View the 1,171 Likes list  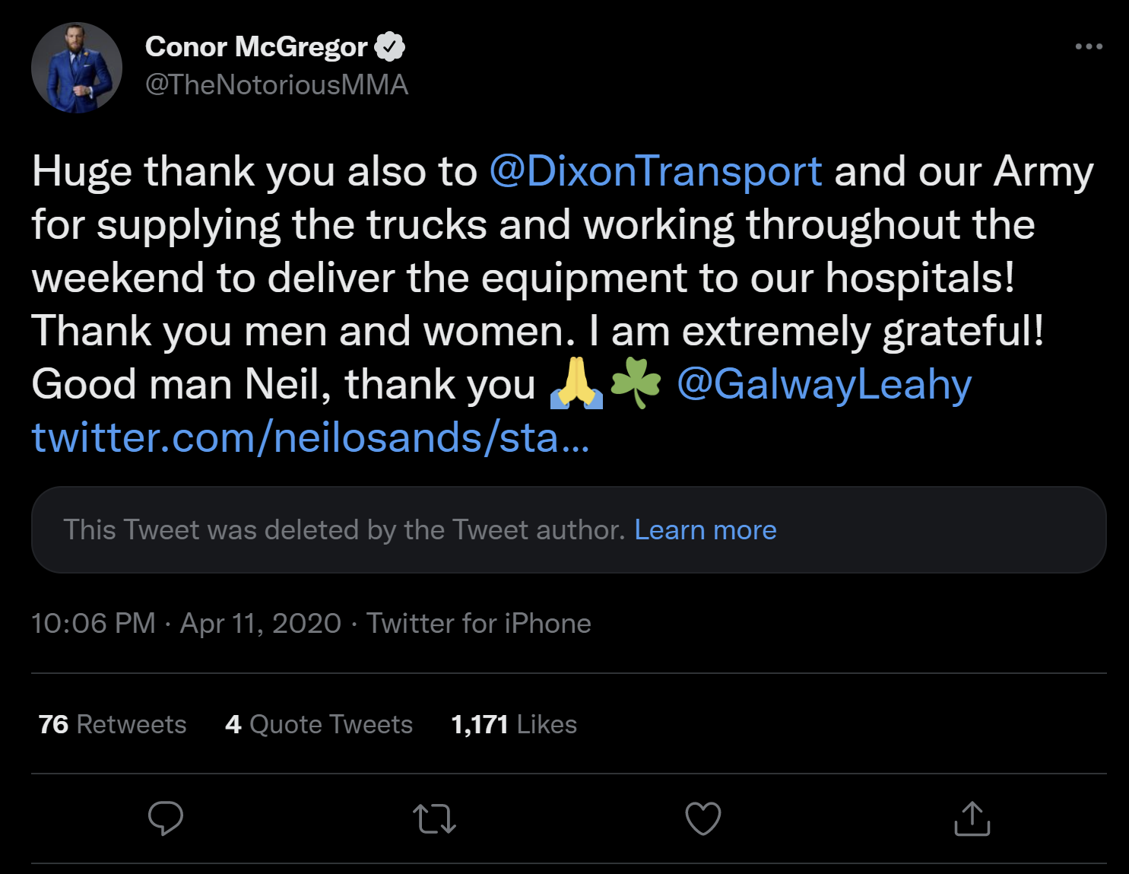click(x=514, y=724)
